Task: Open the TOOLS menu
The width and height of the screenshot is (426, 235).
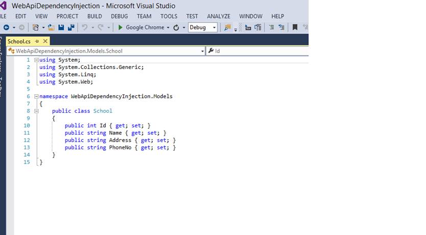Action: (169, 16)
